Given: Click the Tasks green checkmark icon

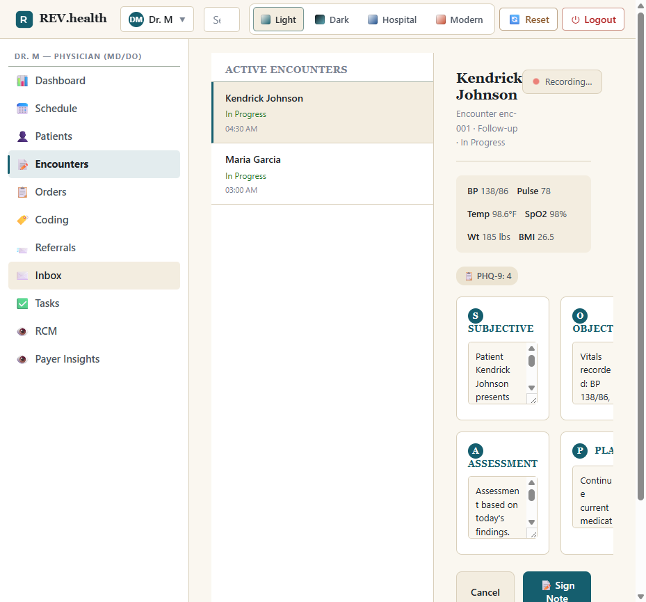Looking at the screenshot, I should coord(22,303).
